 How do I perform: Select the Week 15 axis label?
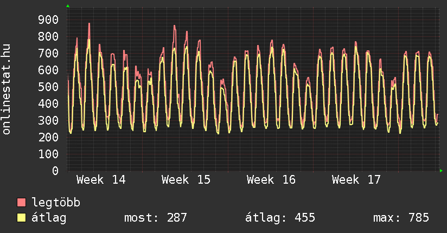coord(186,180)
